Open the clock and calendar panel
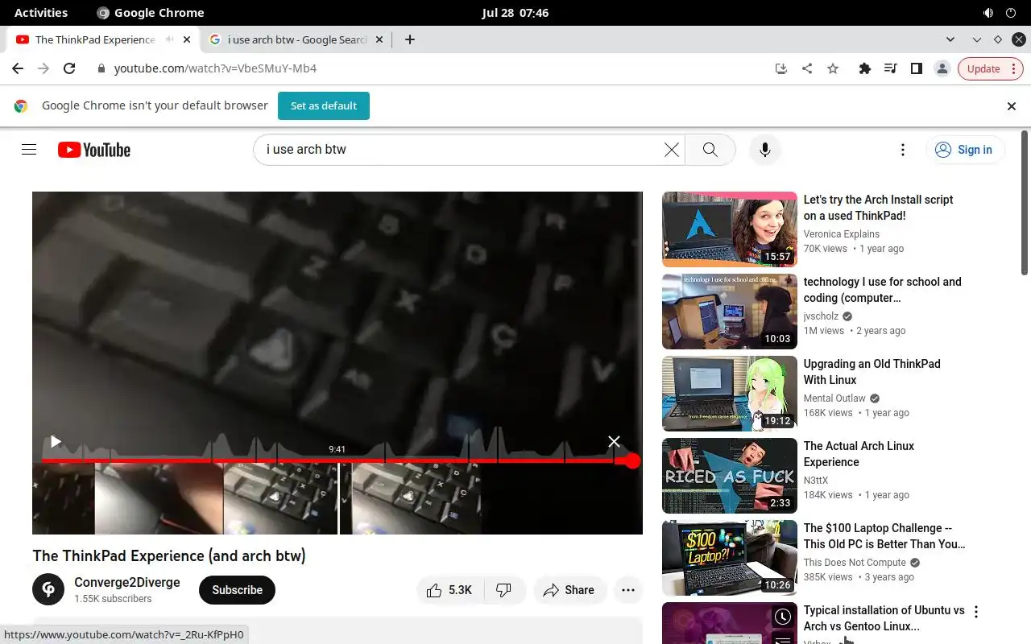This screenshot has width=1031, height=644. point(515,13)
